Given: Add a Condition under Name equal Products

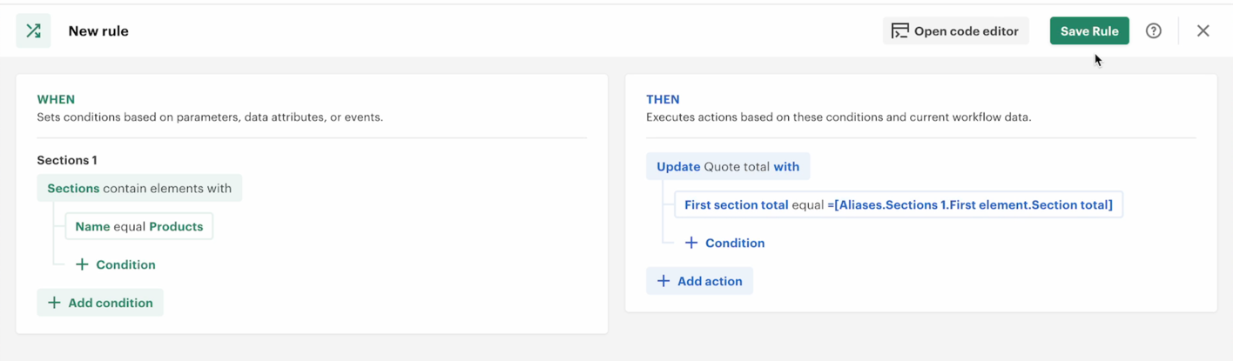Looking at the screenshot, I should click(x=115, y=264).
